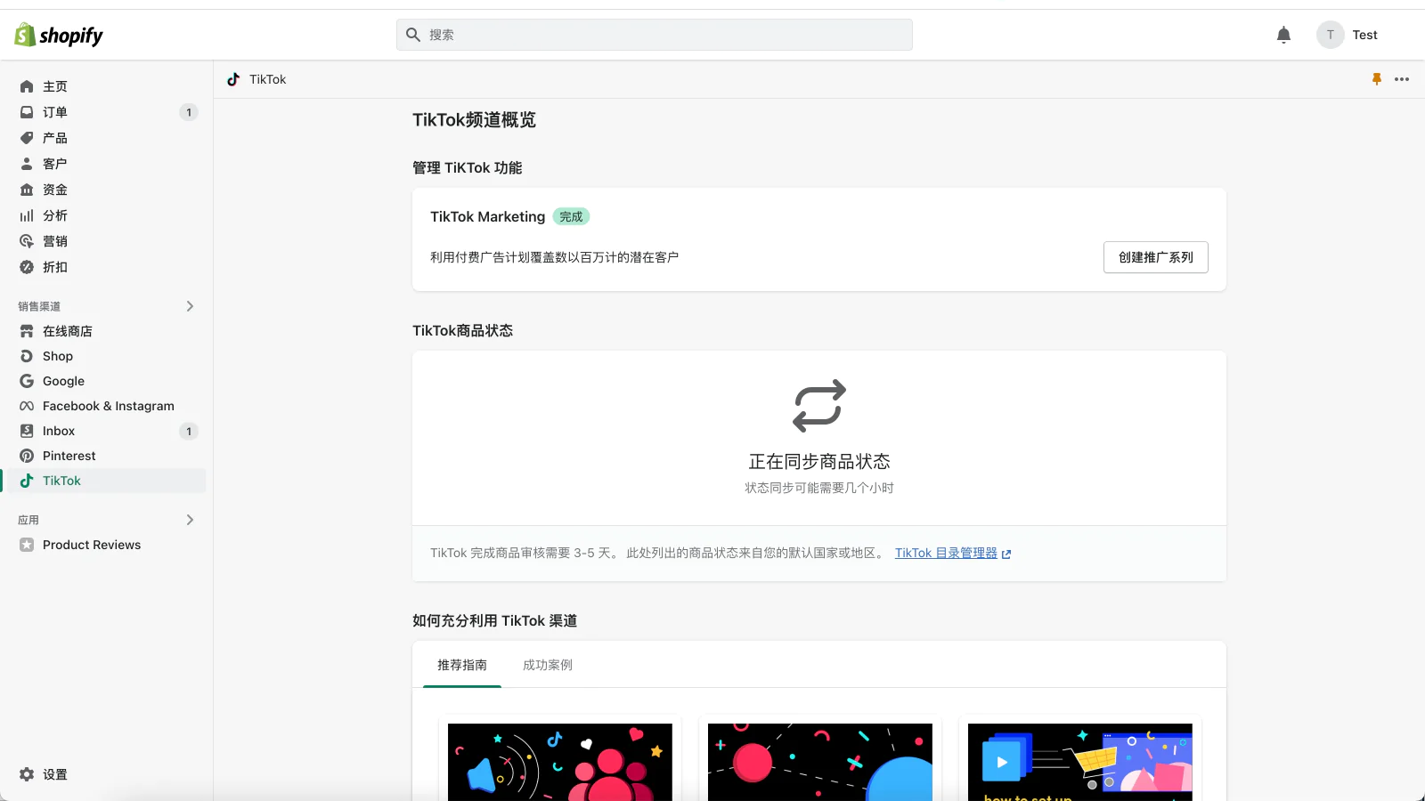Open the megaphone guide thumbnail
Image resolution: width=1425 pixels, height=801 pixels.
tap(560, 762)
